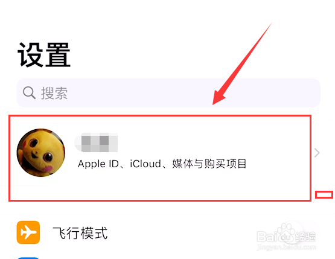Click the jingyan.baidu.com watermark text
Viewport: 335px width, 259px height.
click(286, 248)
